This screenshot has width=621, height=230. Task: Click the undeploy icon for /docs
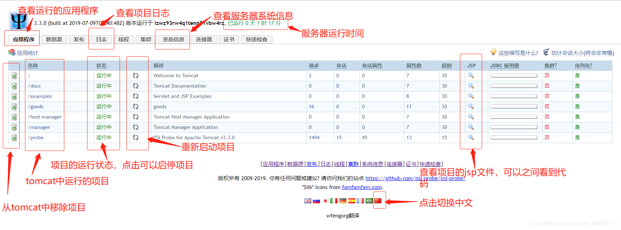coord(14,86)
